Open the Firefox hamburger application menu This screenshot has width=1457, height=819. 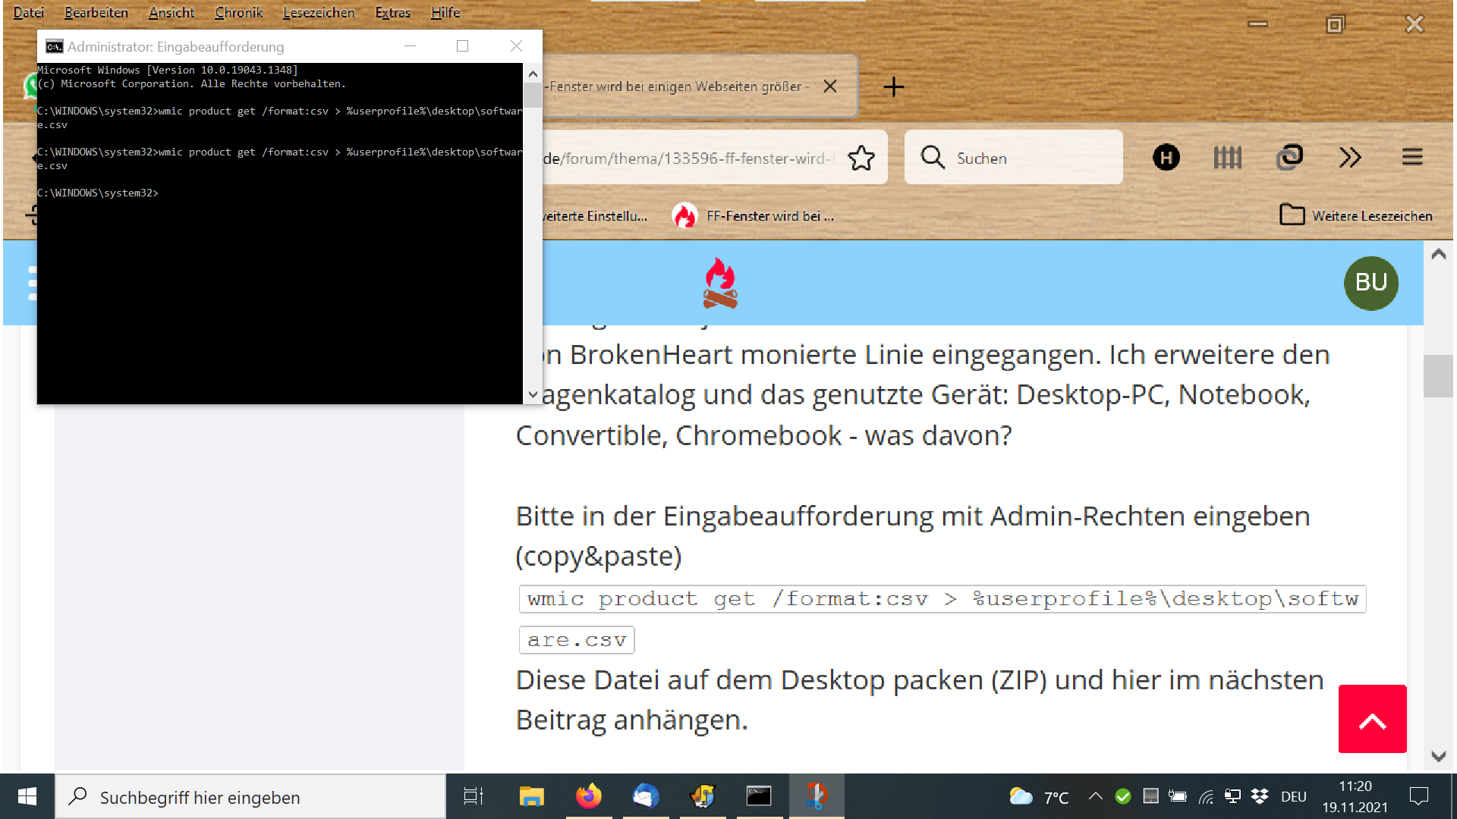point(1411,158)
